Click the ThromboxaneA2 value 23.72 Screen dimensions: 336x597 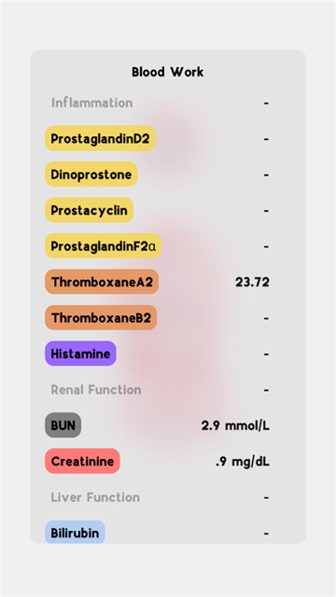252,282
